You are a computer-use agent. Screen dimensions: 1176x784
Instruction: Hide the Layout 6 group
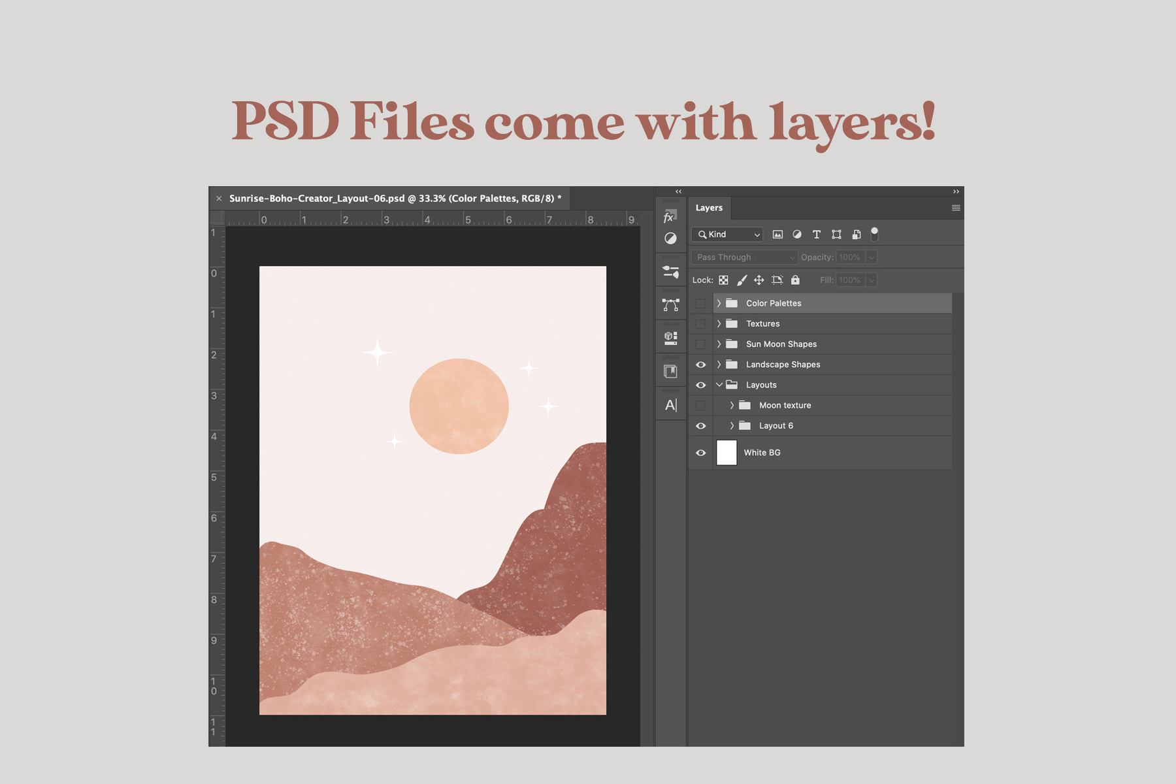click(700, 426)
